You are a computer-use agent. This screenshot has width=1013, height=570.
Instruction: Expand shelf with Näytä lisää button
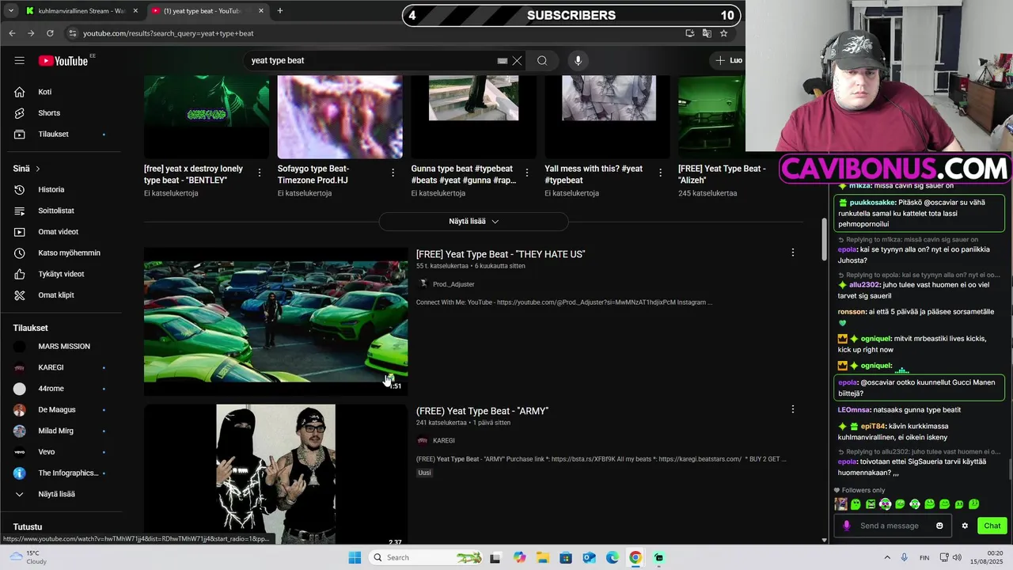click(473, 222)
